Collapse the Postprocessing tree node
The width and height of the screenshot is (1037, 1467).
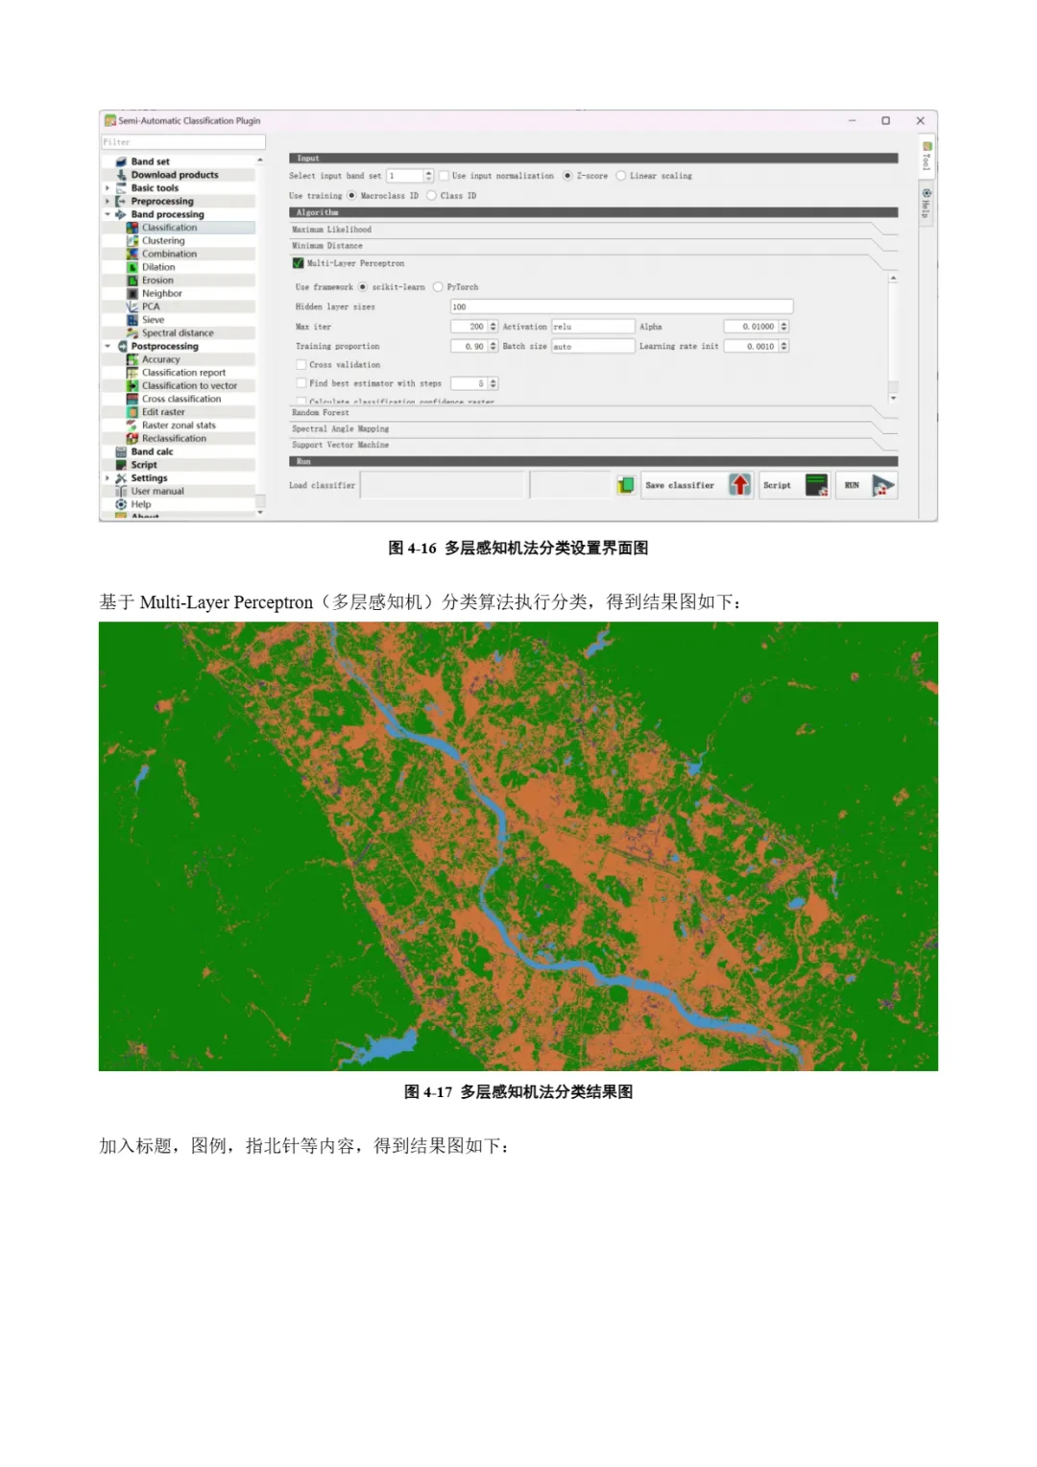[x=108, y=346]
